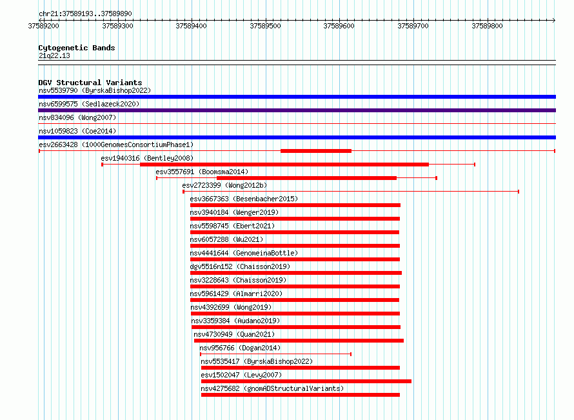
Task: Open the nsv3940184 (Wenger2019) label
Action: pyautogui.click(x=234, y=212)
